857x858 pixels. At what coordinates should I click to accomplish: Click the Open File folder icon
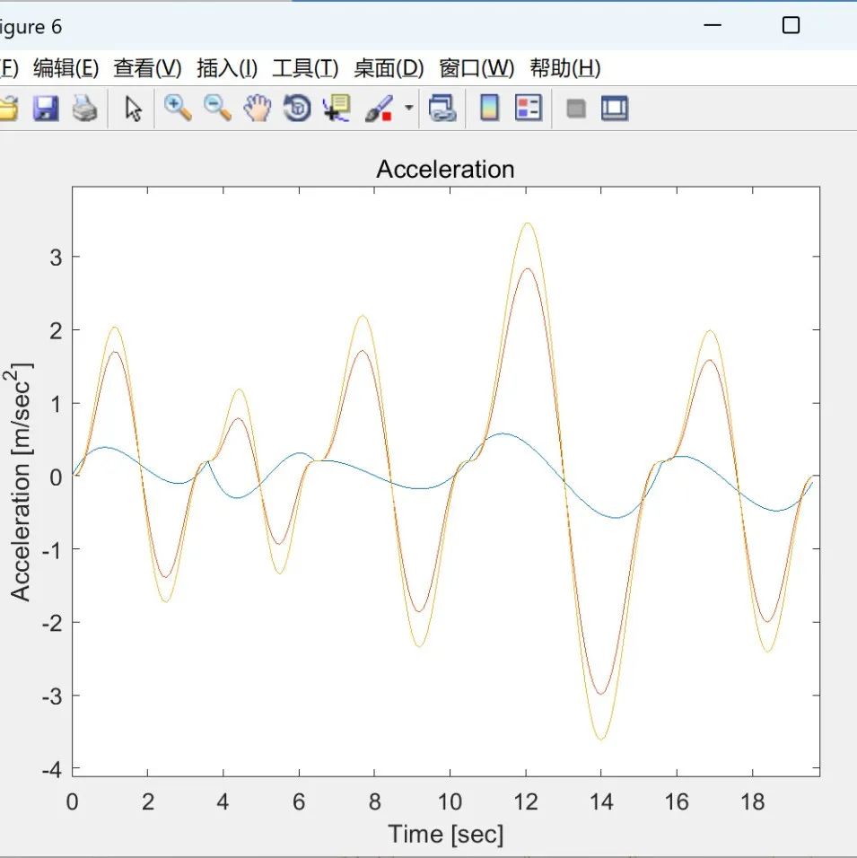(x=9, y=108)
